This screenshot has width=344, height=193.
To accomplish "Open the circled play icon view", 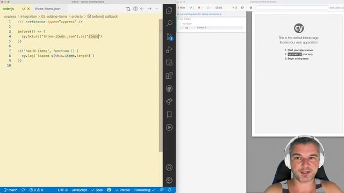I will point(169,128).
